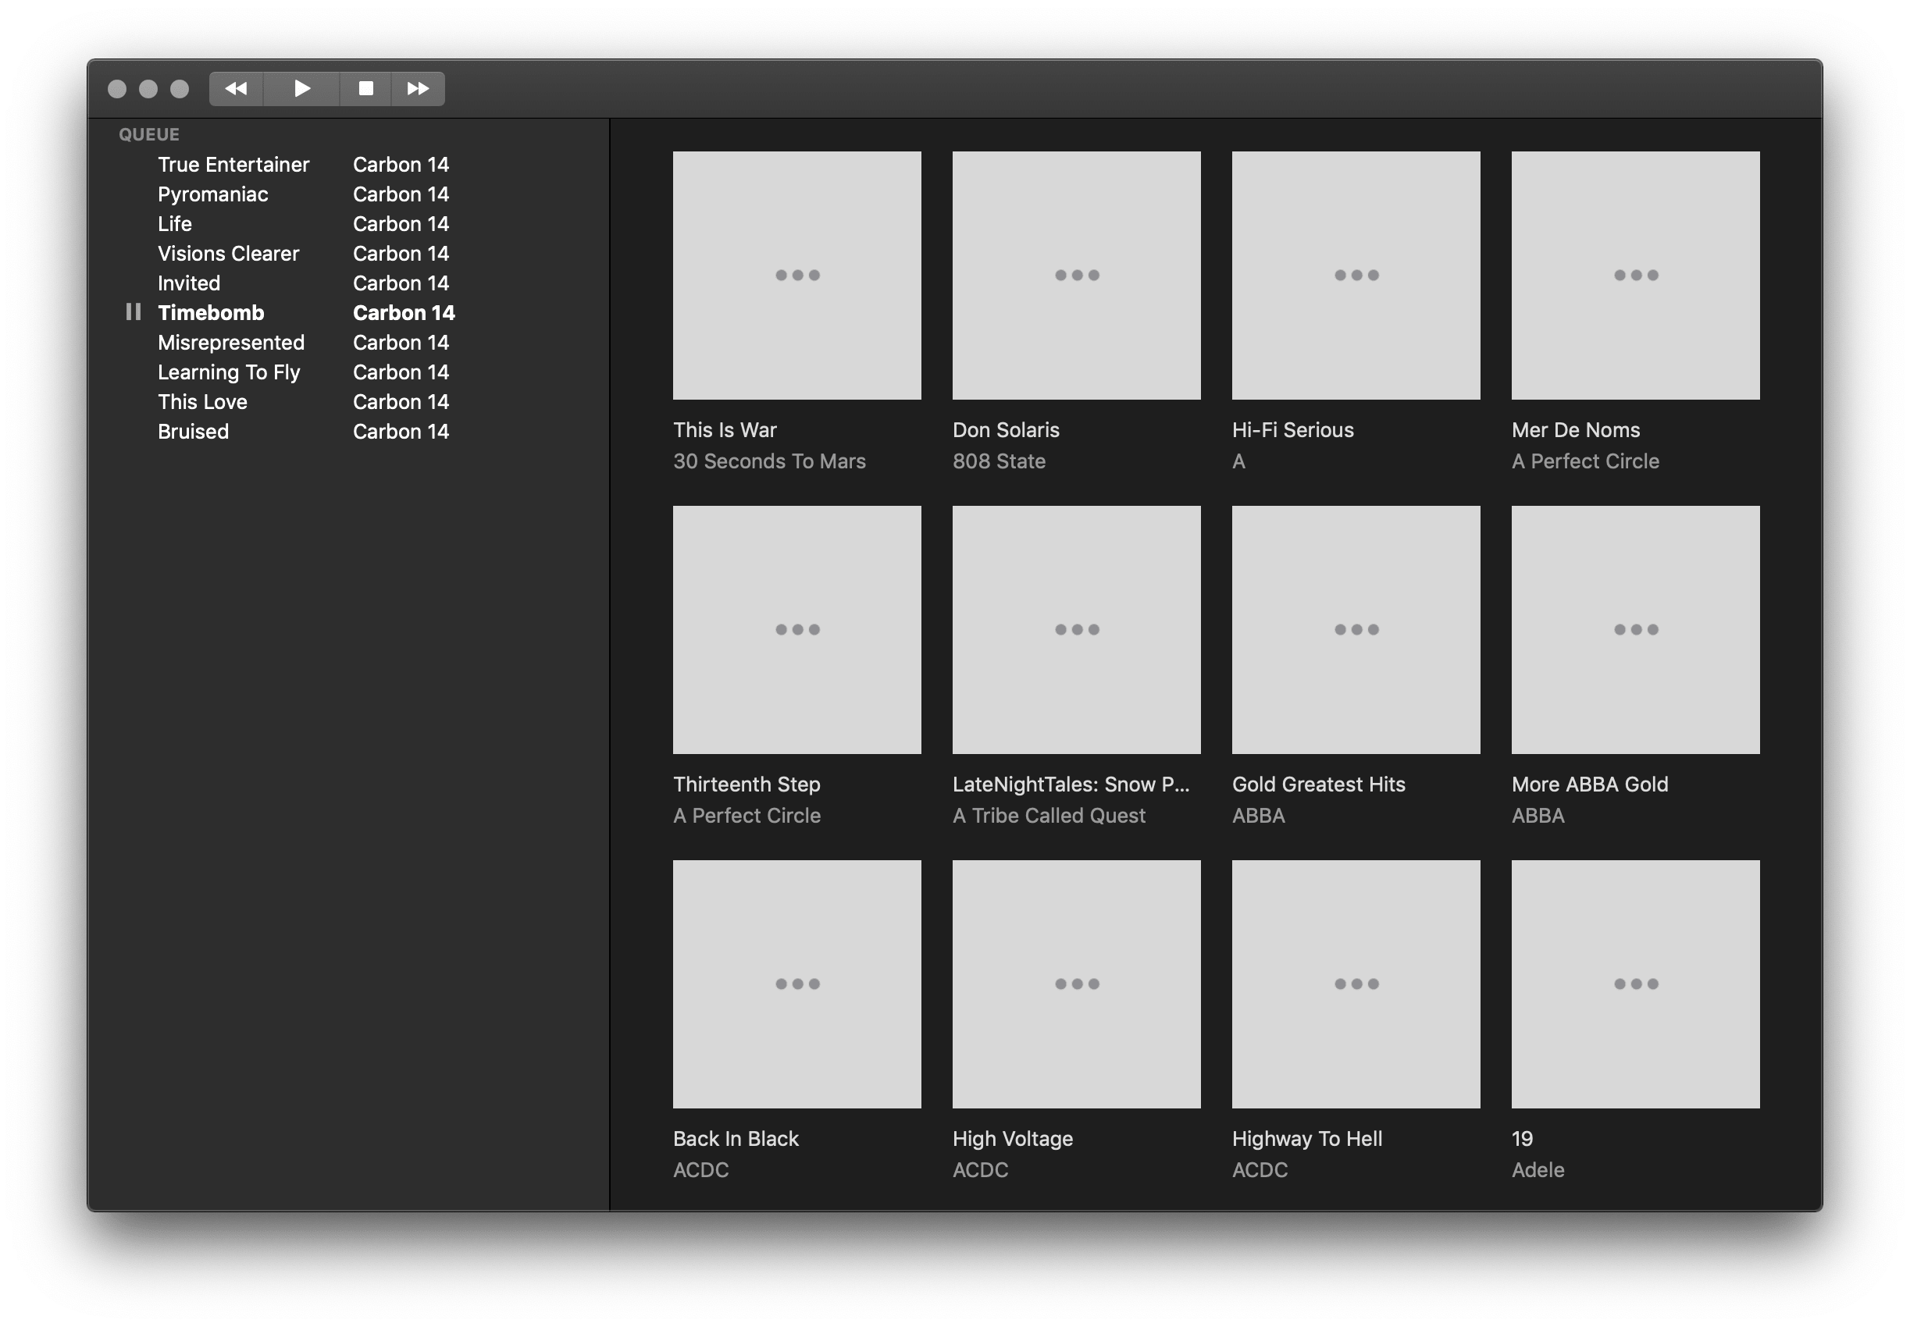The image size is (1910, 1327).
Task: Select Visions Clearer in the queue
Action: 230,253
